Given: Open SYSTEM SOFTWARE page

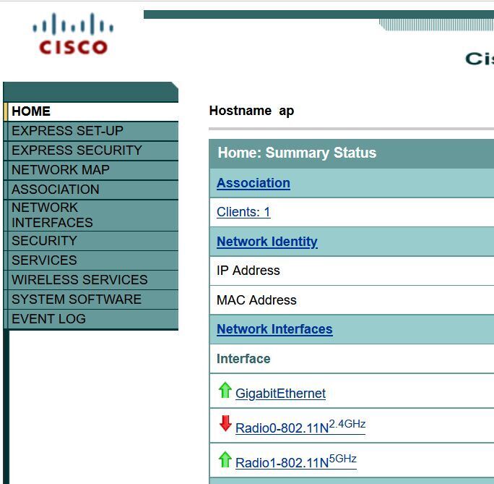Looking at the screenshot, I should coord(77,300).
